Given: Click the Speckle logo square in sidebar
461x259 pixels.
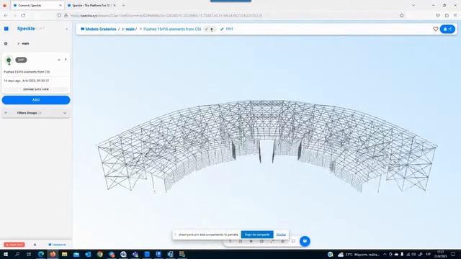Looking at the screenshot, I should 6,29.
